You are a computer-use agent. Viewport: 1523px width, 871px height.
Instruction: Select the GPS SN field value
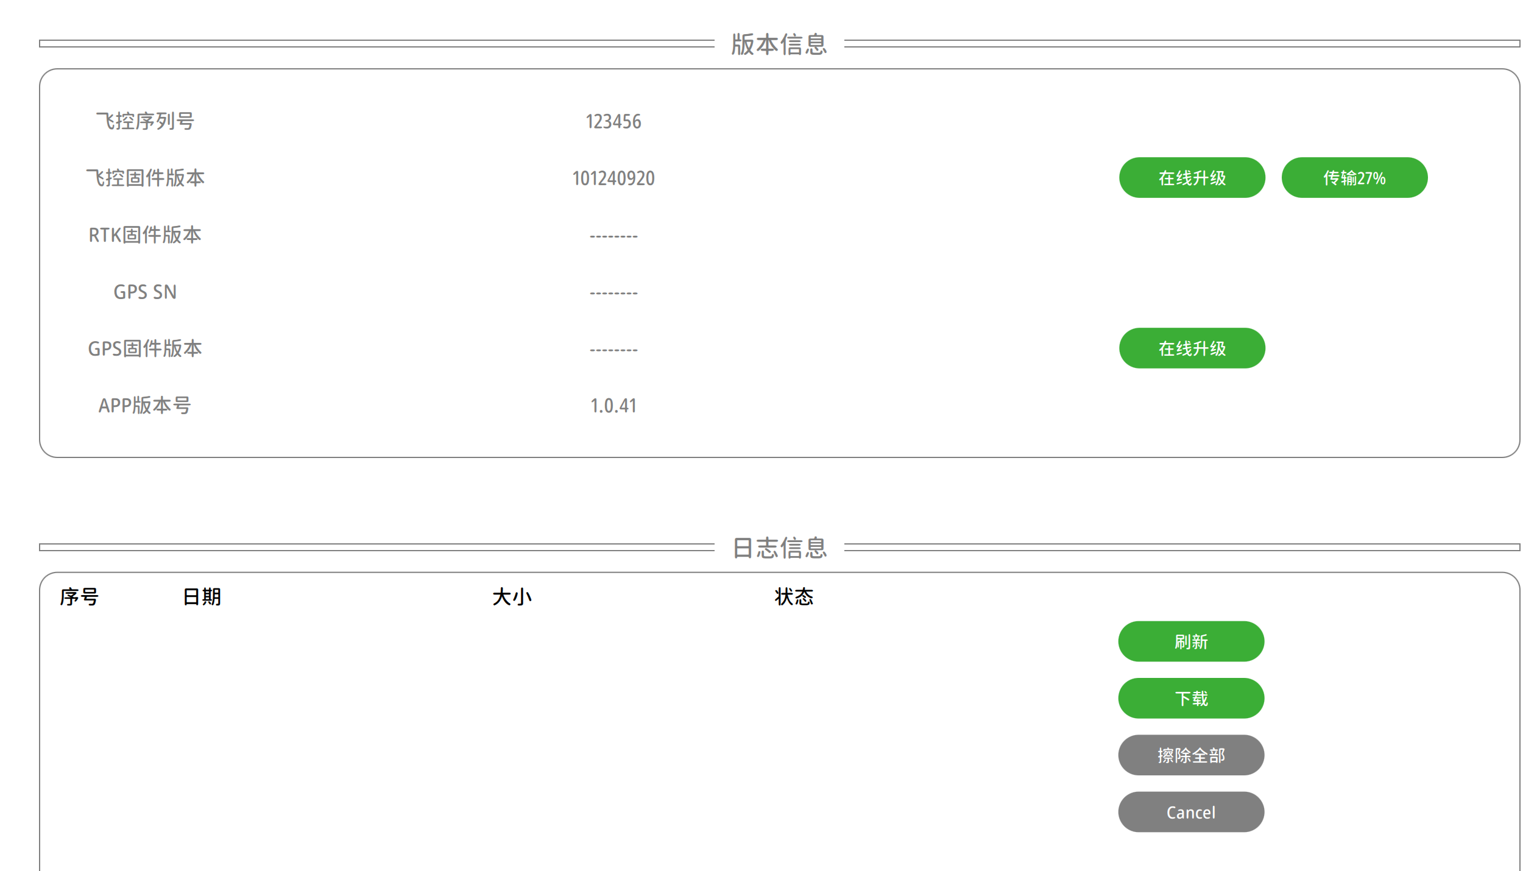[x=612, y=292]
